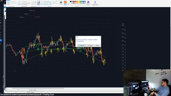Open Изменение цветов edit colors
The width and height of the screenshot is (171, 96).
[x=88, y=3]
